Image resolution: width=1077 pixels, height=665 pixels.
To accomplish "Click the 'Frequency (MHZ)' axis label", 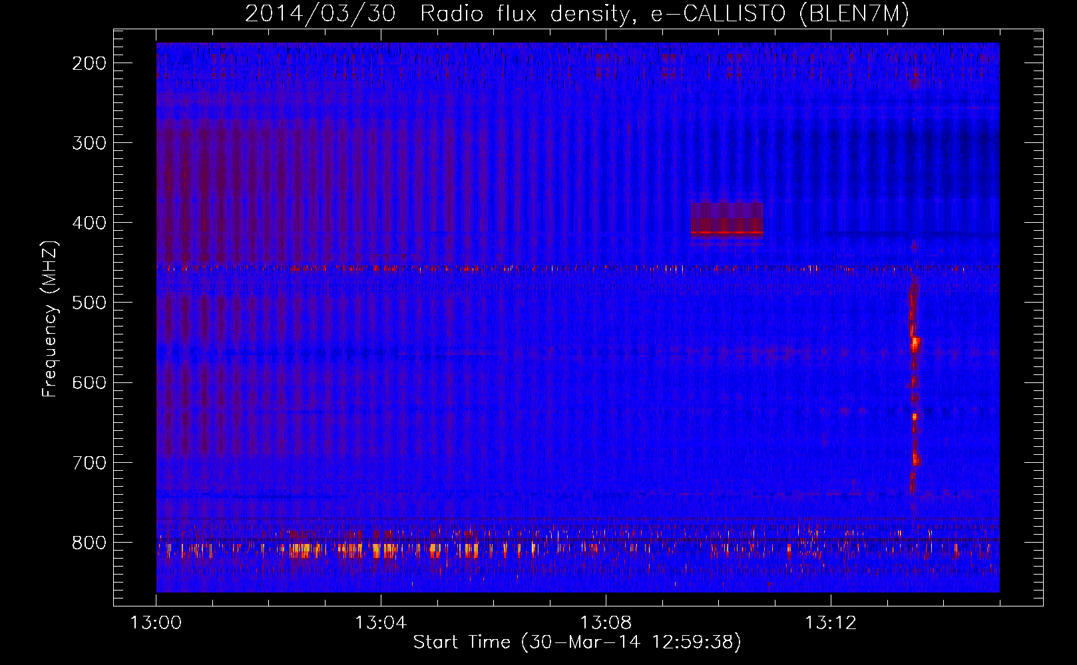I will 50,319.
